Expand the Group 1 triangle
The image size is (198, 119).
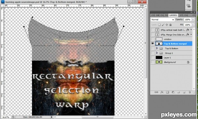click(x=157, y=53)
